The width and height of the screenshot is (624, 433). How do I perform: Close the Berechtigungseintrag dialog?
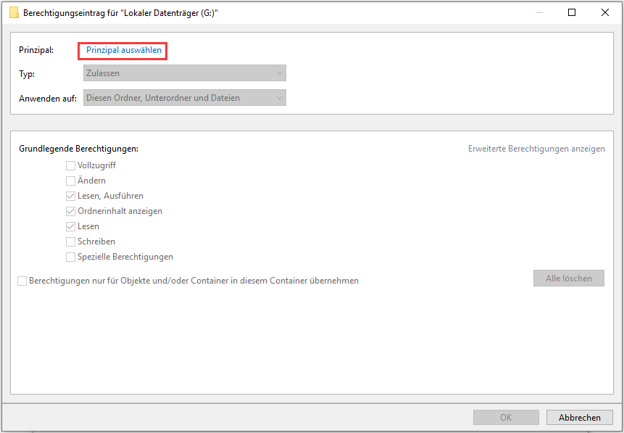pos(605,13)
